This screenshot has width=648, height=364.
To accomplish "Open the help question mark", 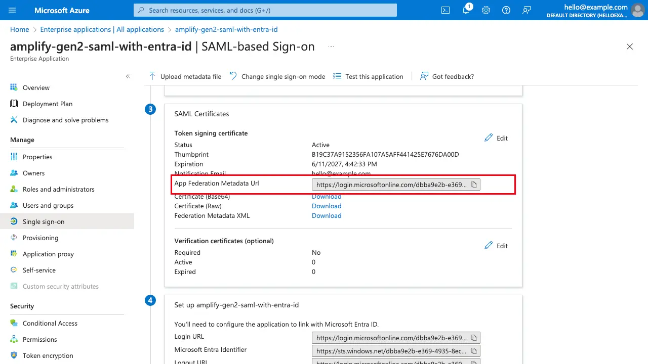I will [x=506, y=10].
